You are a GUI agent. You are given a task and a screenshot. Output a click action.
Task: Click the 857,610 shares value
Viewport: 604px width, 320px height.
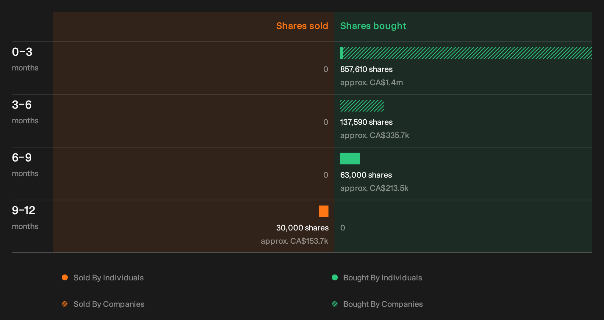coord(366,69)
